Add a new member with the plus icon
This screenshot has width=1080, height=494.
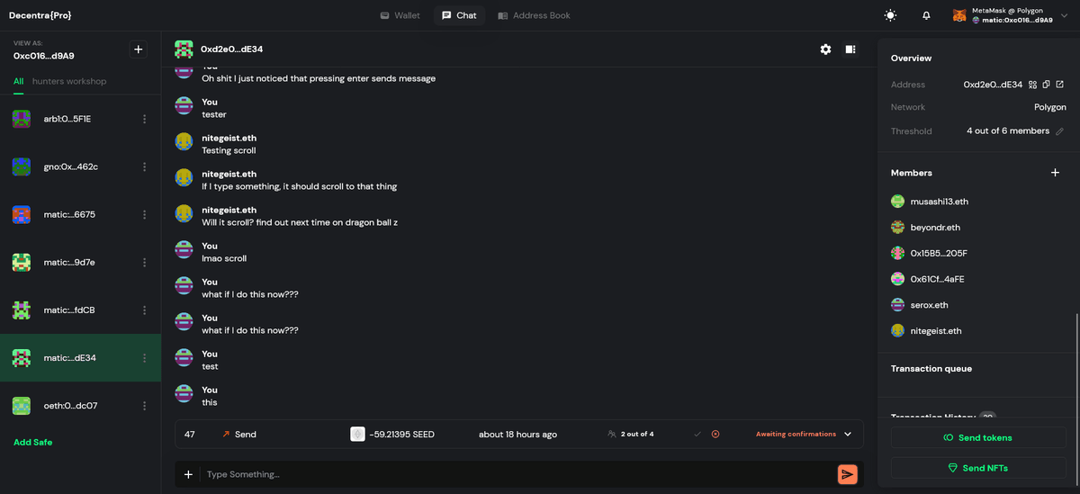(1055, 173)
